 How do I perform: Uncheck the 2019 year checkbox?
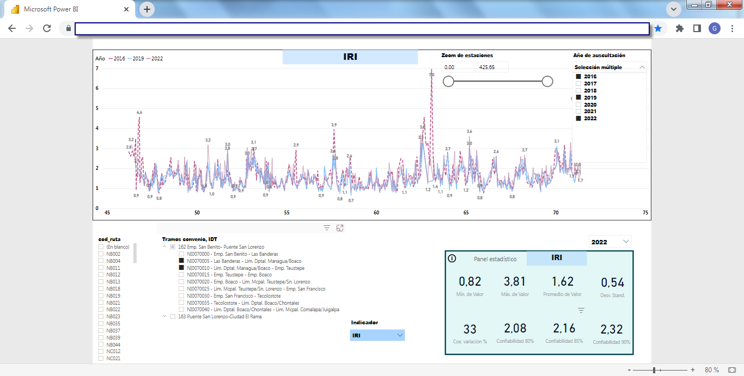click(x=578, y=97)
